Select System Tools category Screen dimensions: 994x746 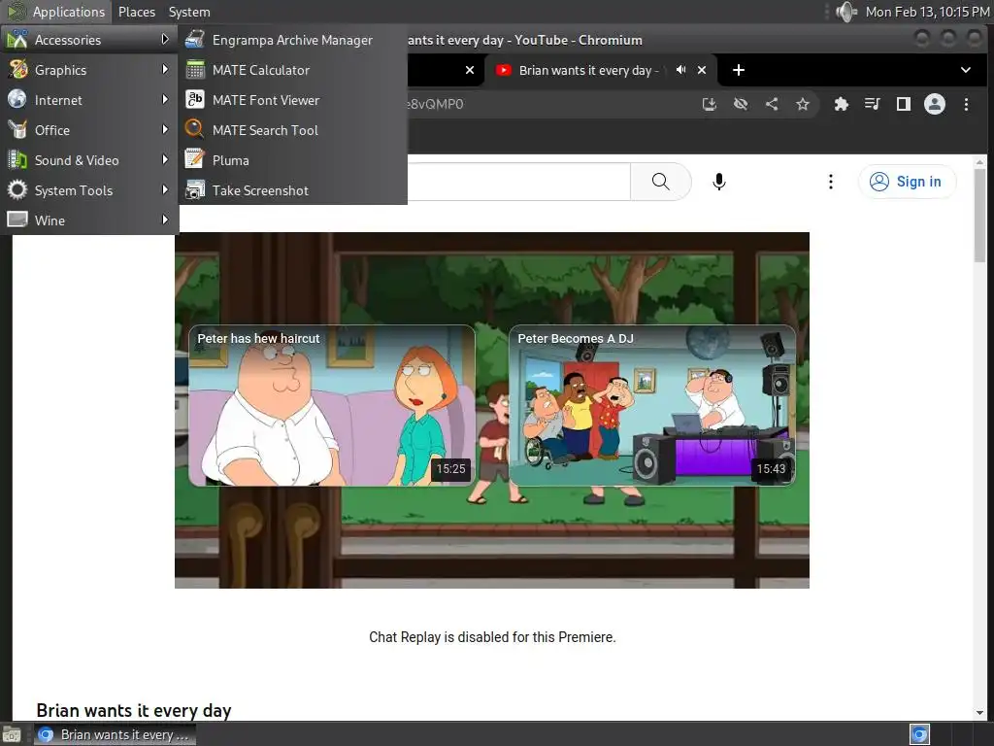click(89, 190)
